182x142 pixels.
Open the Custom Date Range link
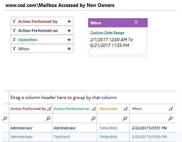pos(107,33)
